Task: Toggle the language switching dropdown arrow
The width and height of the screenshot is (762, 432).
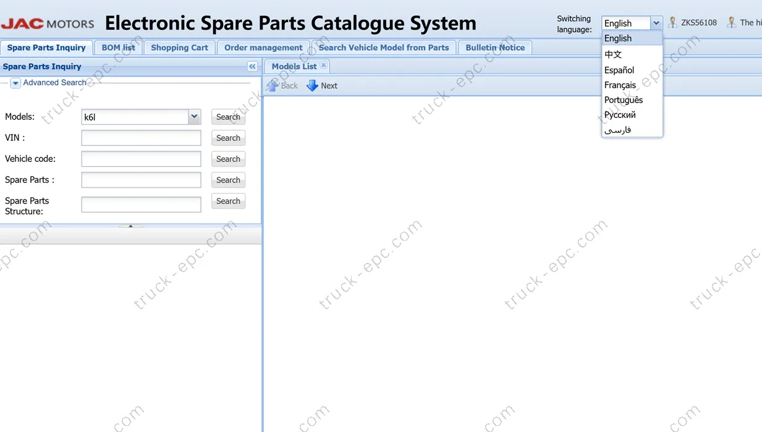Action: [656, 23]
